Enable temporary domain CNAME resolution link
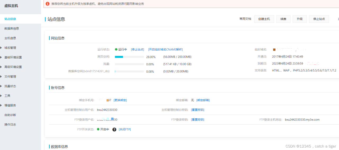Screen dimensions: 339x150 pos(165,49)
